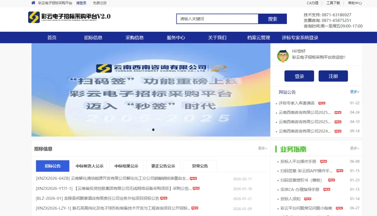Open 评标专家系统登录 in the navigation bar
Image resolution: width=377 pixels, height=216 pixels.
[300, 38]
